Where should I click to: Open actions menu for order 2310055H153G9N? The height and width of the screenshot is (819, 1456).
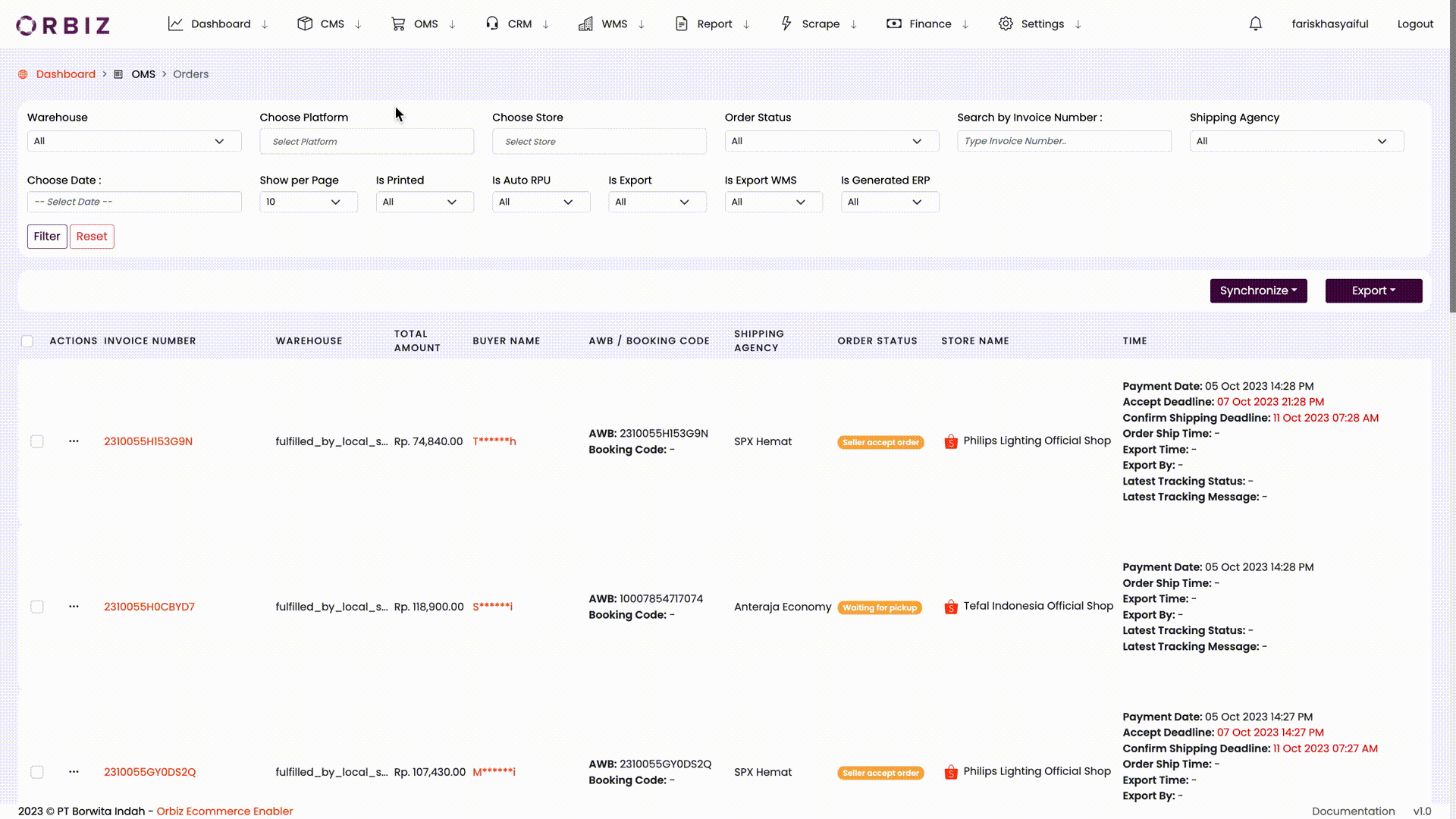coord(74,441)
